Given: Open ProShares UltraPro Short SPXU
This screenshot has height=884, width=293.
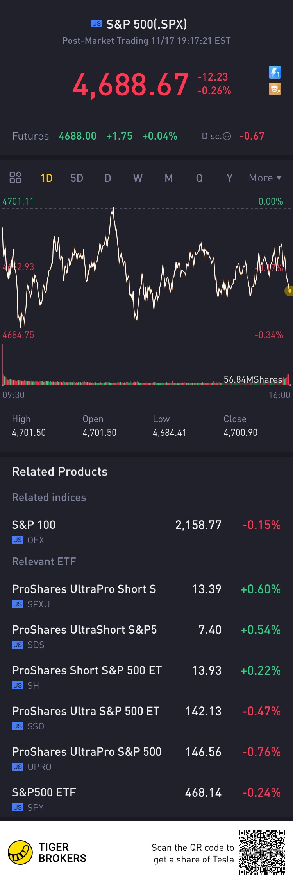Looking at the screenshot, I should point(146,595).
